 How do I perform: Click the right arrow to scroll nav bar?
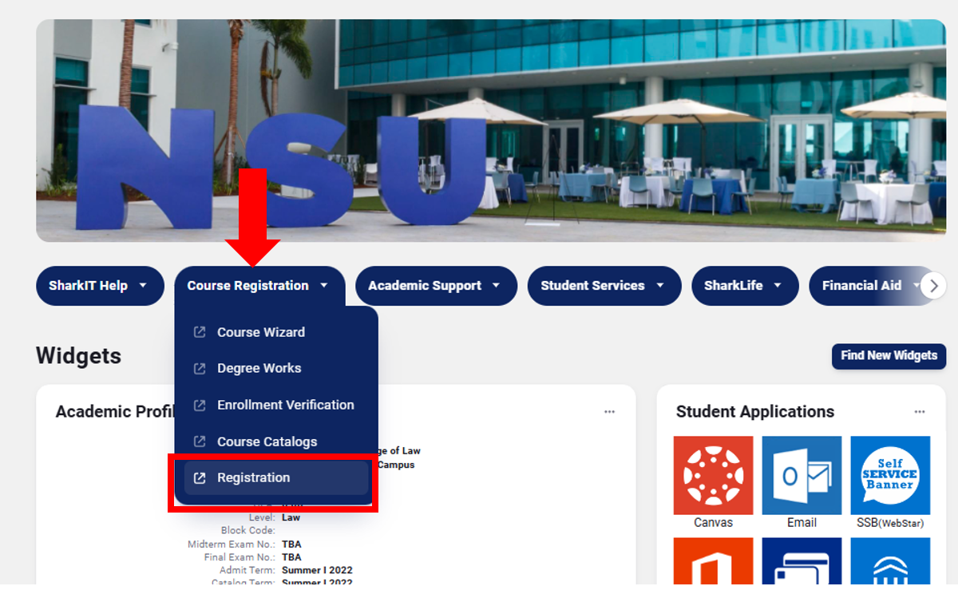coord(935,285)
